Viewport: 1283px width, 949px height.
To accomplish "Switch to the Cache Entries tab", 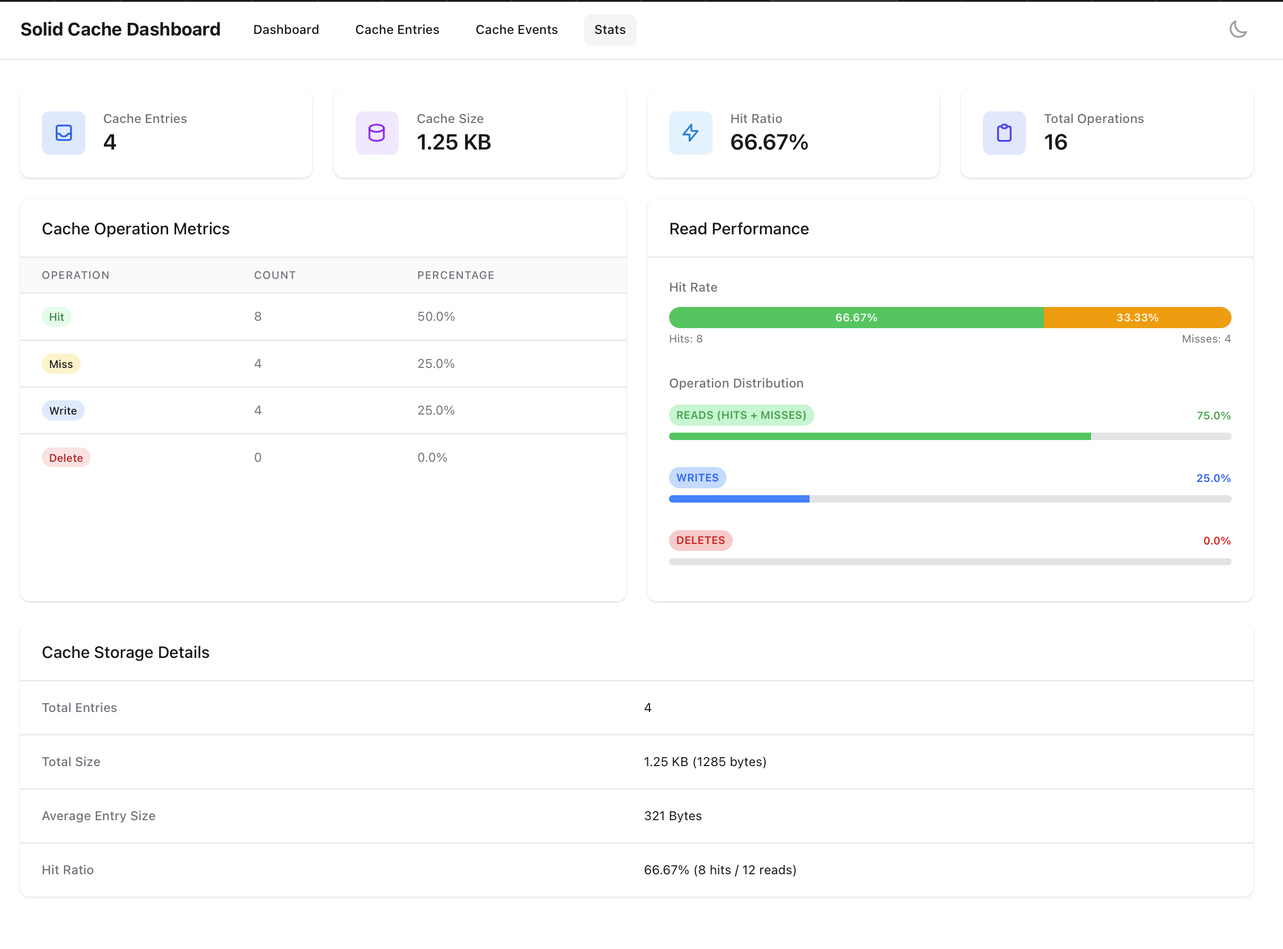I will (397, 30).
